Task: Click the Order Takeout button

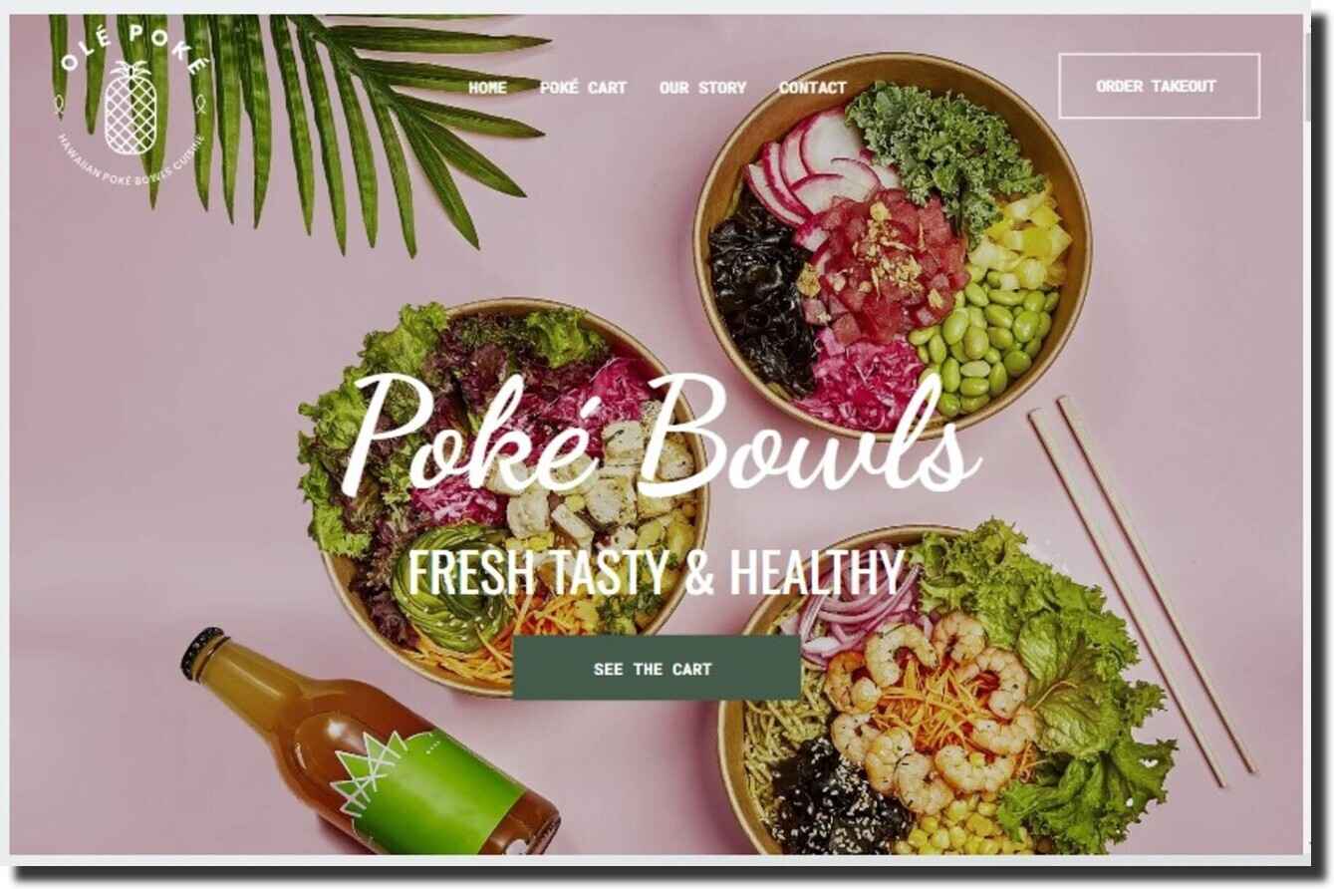Action: tap(1159, 86)
